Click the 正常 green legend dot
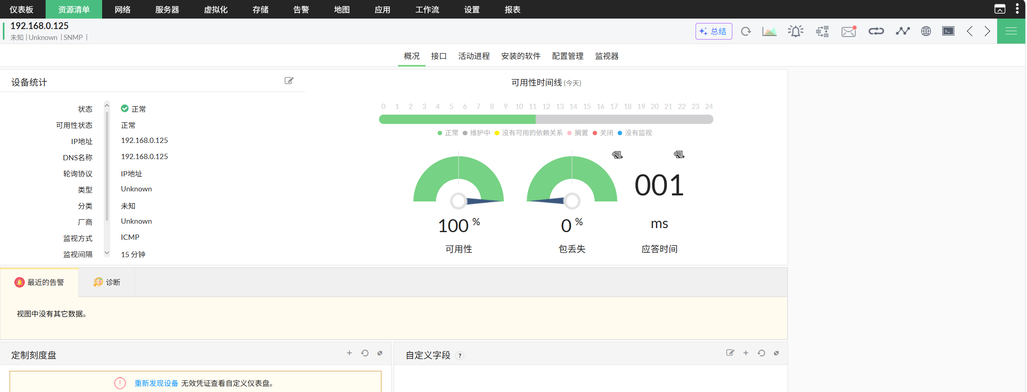 point(440,133)
